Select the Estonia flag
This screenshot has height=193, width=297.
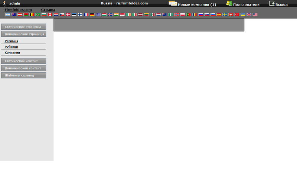[74, 15]
